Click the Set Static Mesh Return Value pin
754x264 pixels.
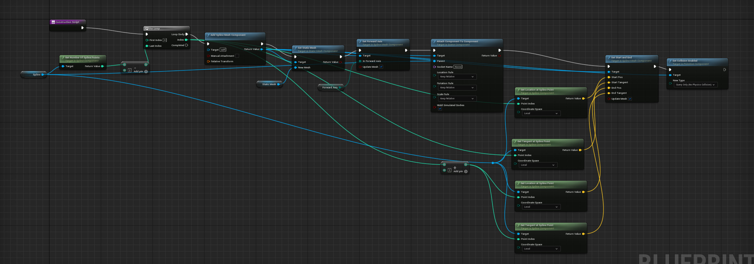(x=340, y=62)
